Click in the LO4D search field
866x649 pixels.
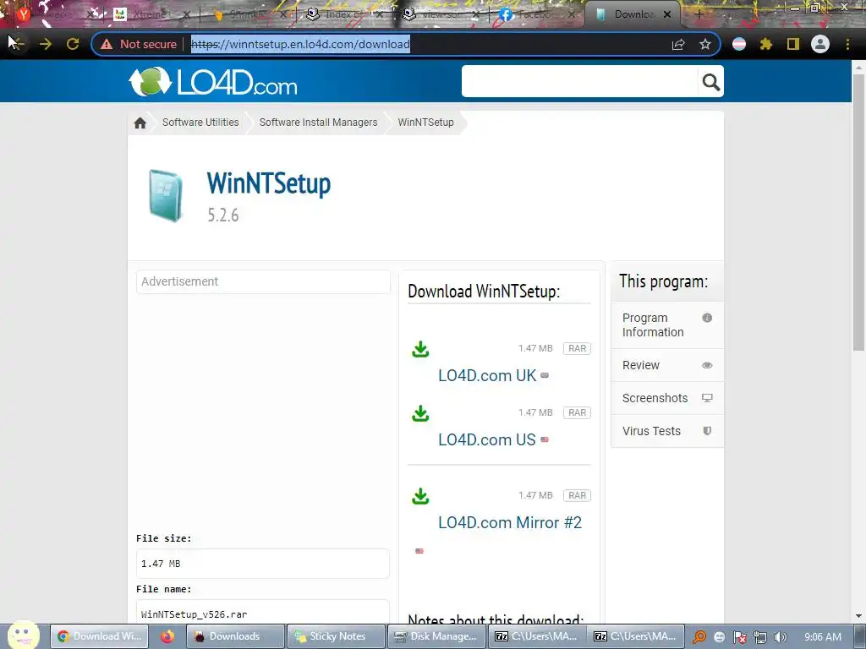[x=580, y=82]
